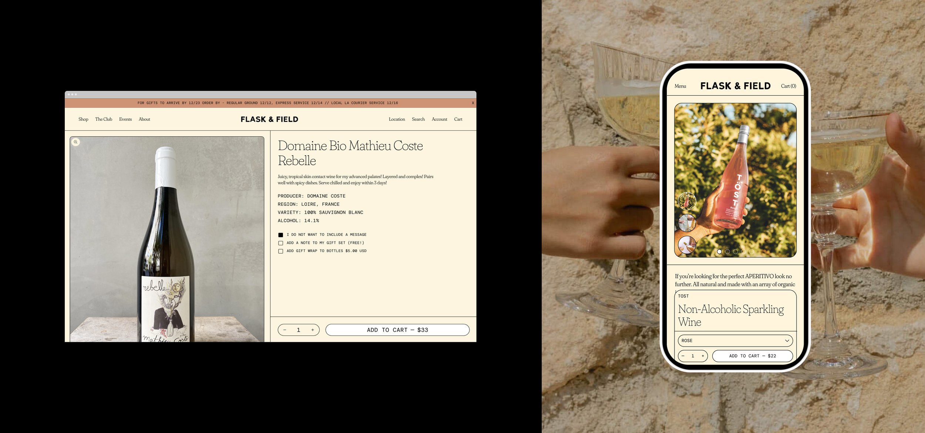Image resolution: width=925 pixels, height=433 pixels.
Task: Select the second carousel dot indicator
Action: click(x=727, y=252)
